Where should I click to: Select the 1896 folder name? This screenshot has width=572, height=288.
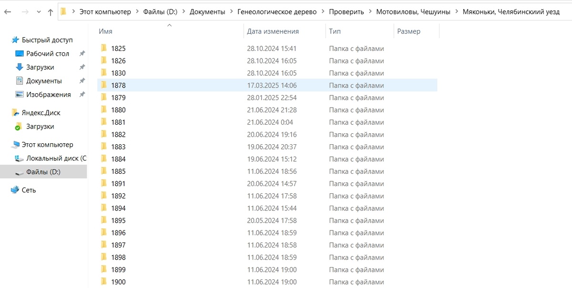[118, 233]
